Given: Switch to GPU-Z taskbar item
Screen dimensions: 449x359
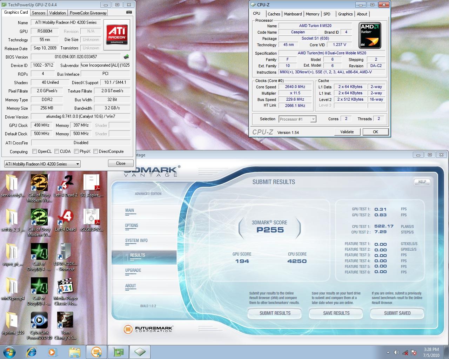Looking at the screenshot, I should [x=118, y=352].
